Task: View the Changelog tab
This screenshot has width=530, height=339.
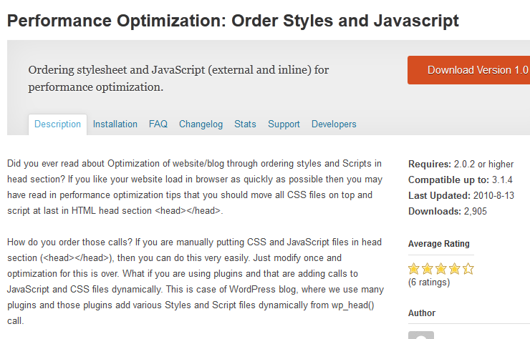Action: [201, 124]
